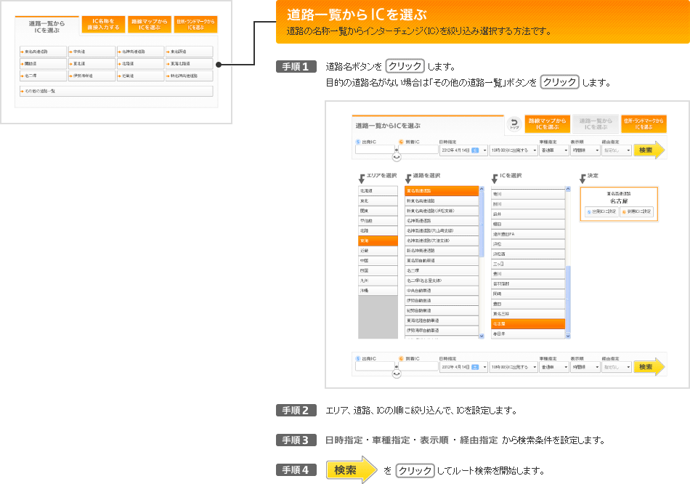Select 路線マップからICを選ぶ tab in main screenshot

coord(548,124)
